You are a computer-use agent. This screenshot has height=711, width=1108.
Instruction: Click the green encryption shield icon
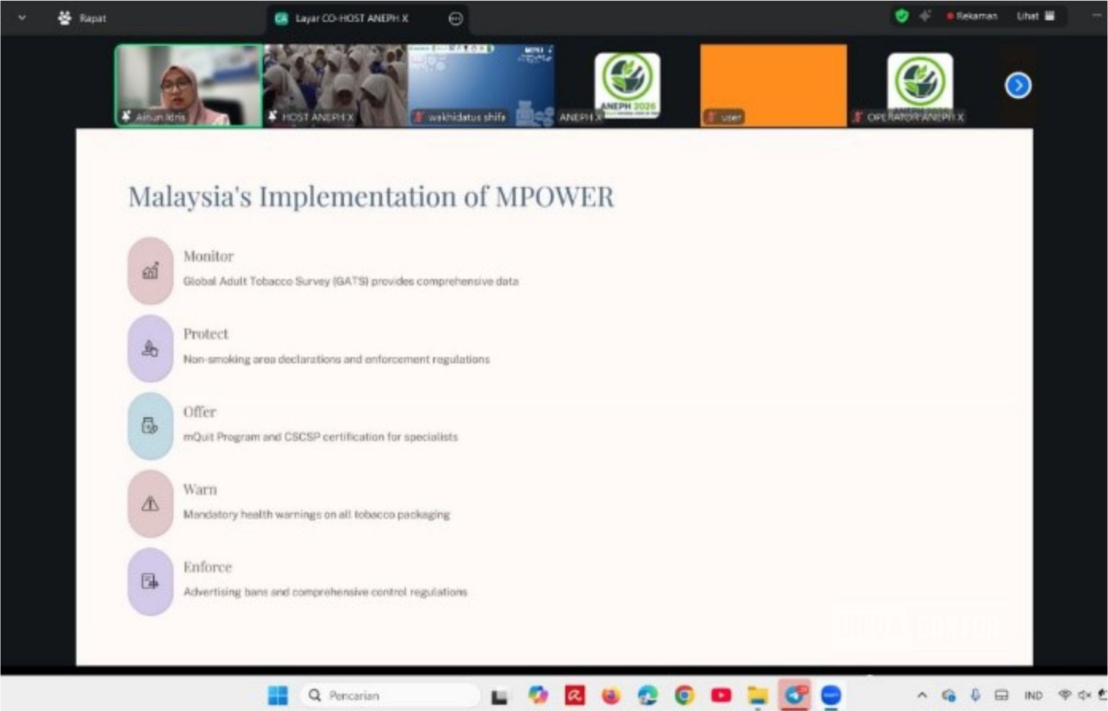click(x=901, y=16)
